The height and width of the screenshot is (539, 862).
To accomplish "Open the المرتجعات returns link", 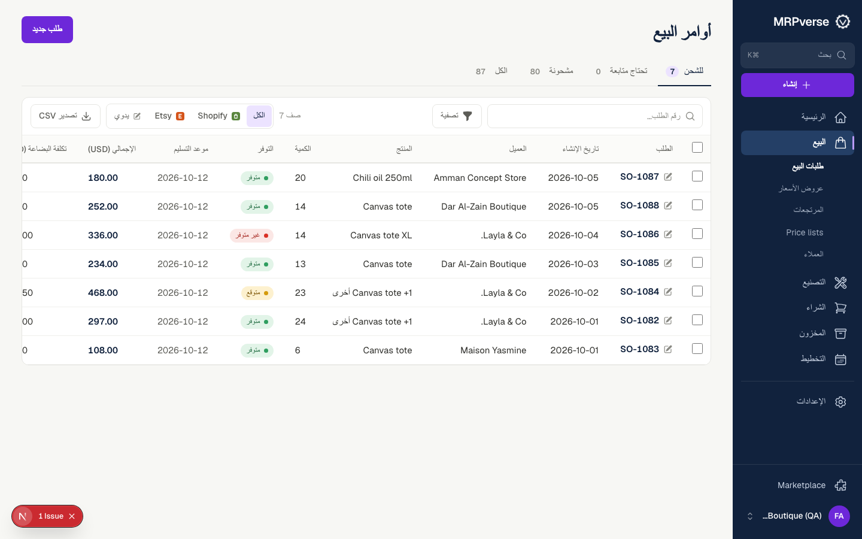I will [808, 210].
